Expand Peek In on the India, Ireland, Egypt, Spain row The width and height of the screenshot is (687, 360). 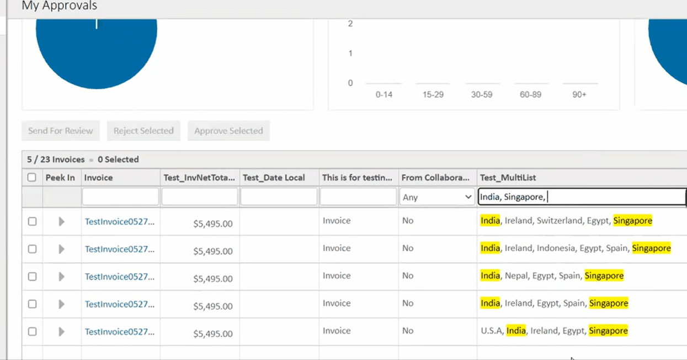click(x=61, y=304)
